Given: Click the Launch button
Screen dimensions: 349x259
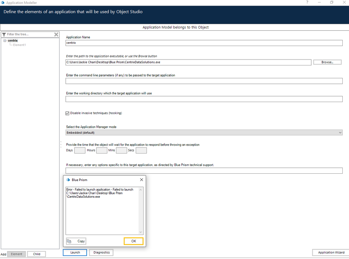Looking at the screenshot, I should click(x=75, y=252).
